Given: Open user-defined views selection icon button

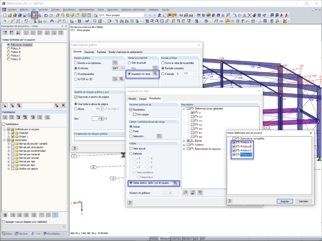Looking at the screenshot, I should (x=175, y=183).
